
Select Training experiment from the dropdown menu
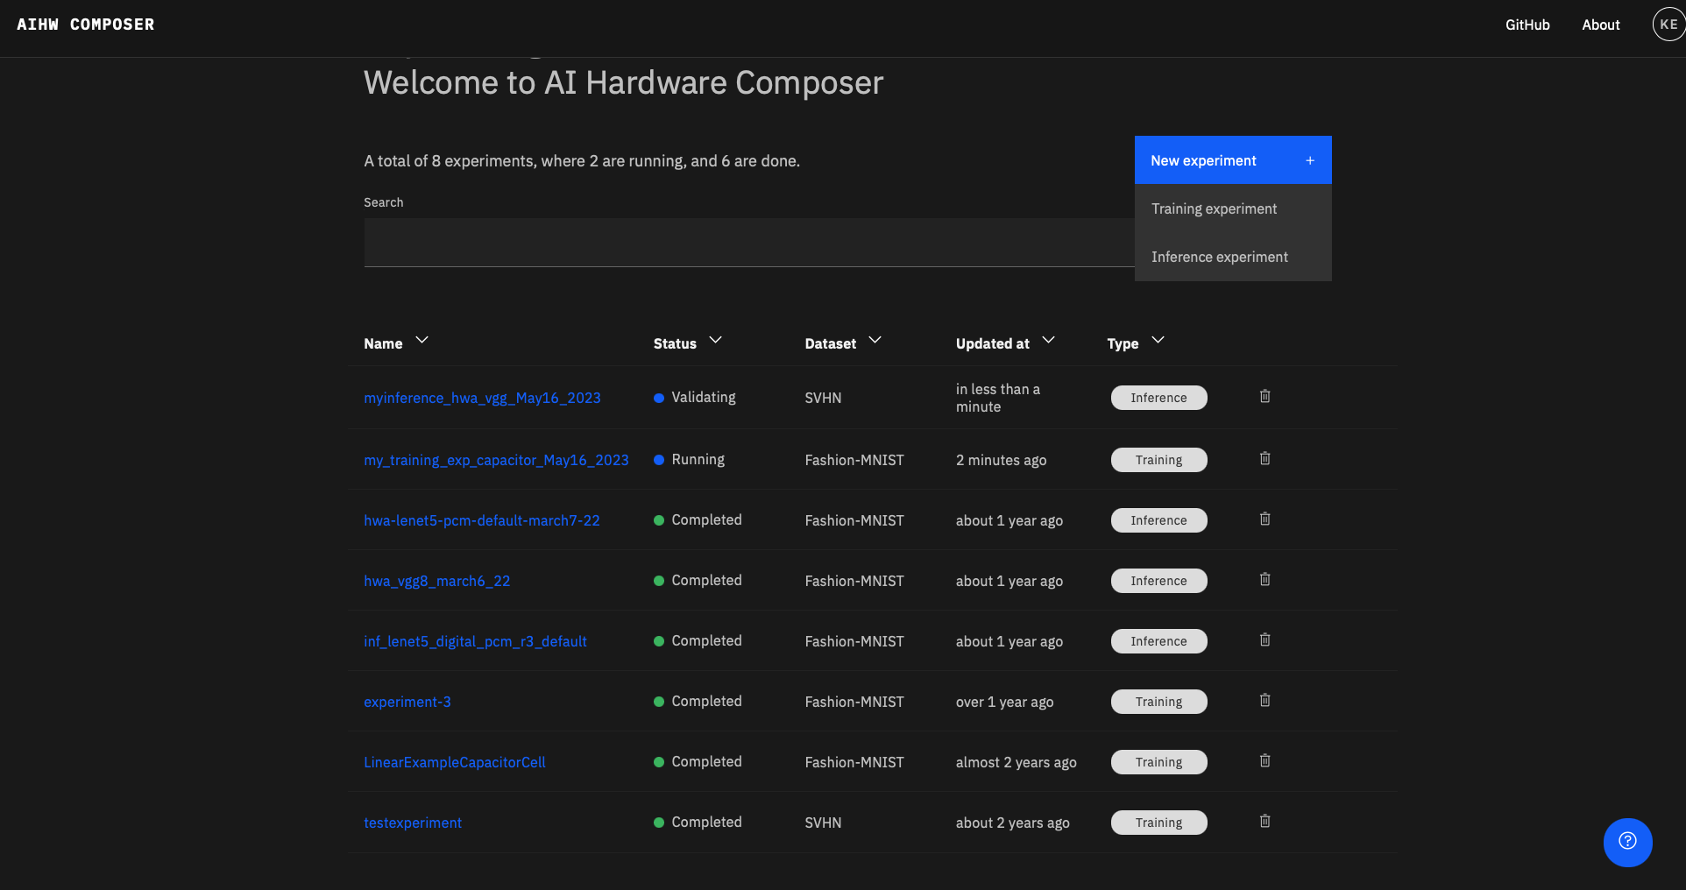coord(1214,209)
